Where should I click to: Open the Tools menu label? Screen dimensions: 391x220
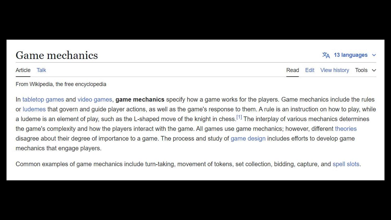(361, 70)
